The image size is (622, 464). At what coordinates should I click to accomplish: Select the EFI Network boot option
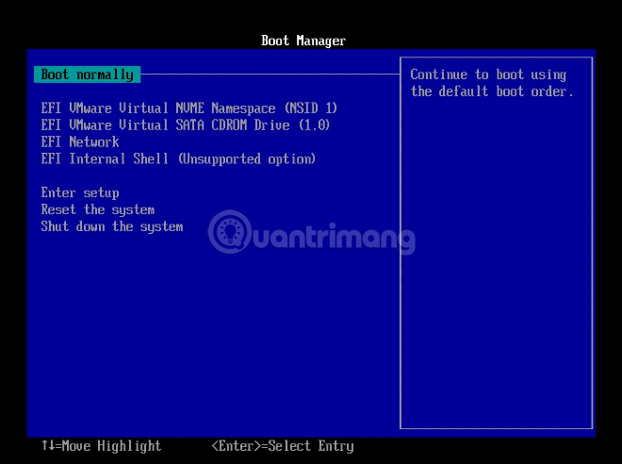80,141
